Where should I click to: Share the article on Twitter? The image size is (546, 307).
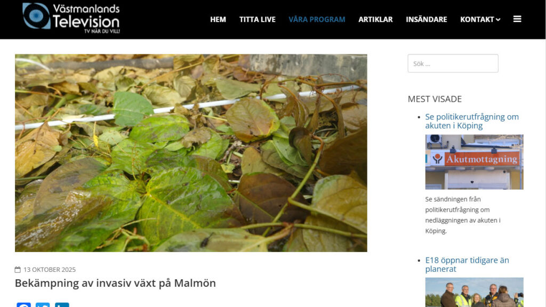[x=43, y=304]
